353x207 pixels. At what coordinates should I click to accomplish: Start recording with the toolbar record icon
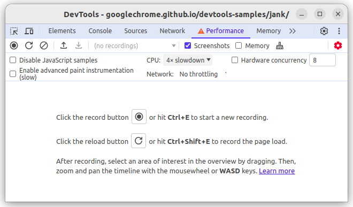(x=14, y=45)
